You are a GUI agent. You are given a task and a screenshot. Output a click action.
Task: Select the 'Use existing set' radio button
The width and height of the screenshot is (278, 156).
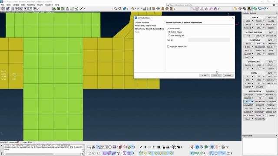pos(169,36)
